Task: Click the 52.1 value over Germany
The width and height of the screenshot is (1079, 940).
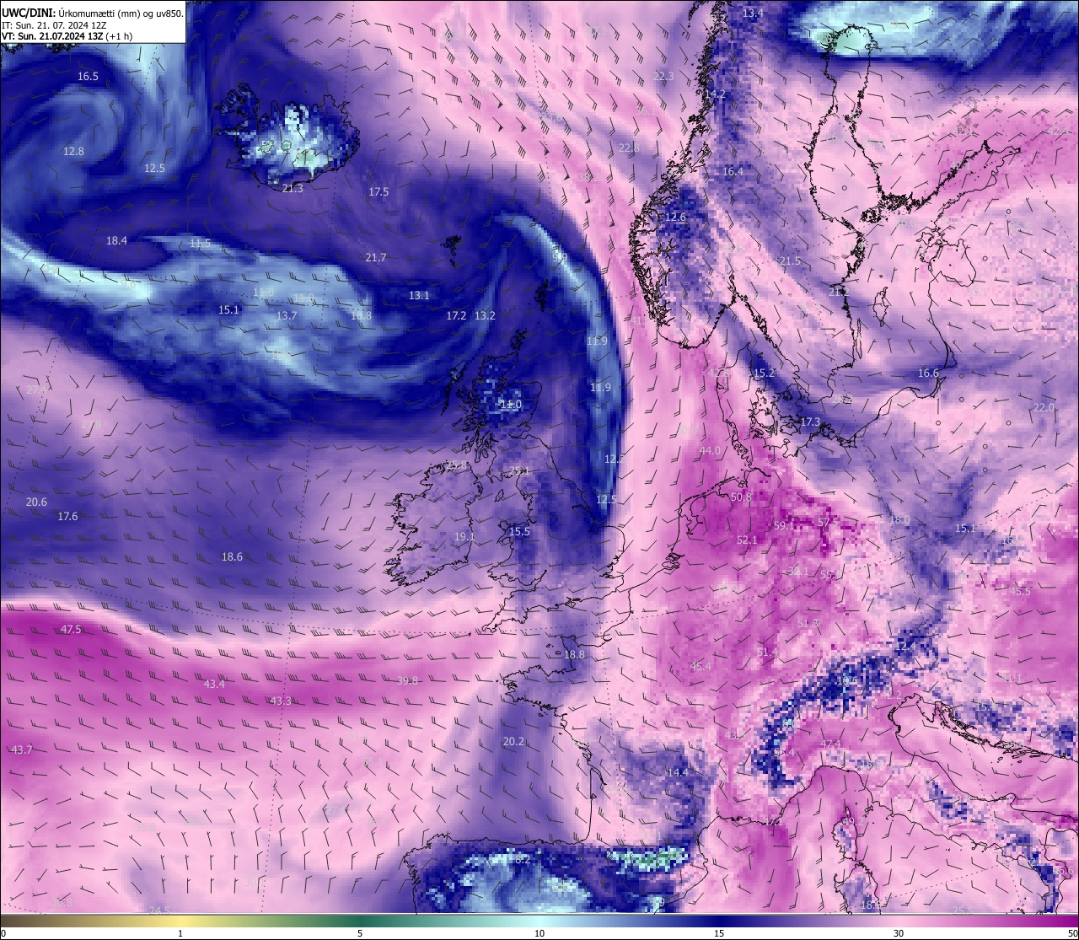Action: (747, 540)
